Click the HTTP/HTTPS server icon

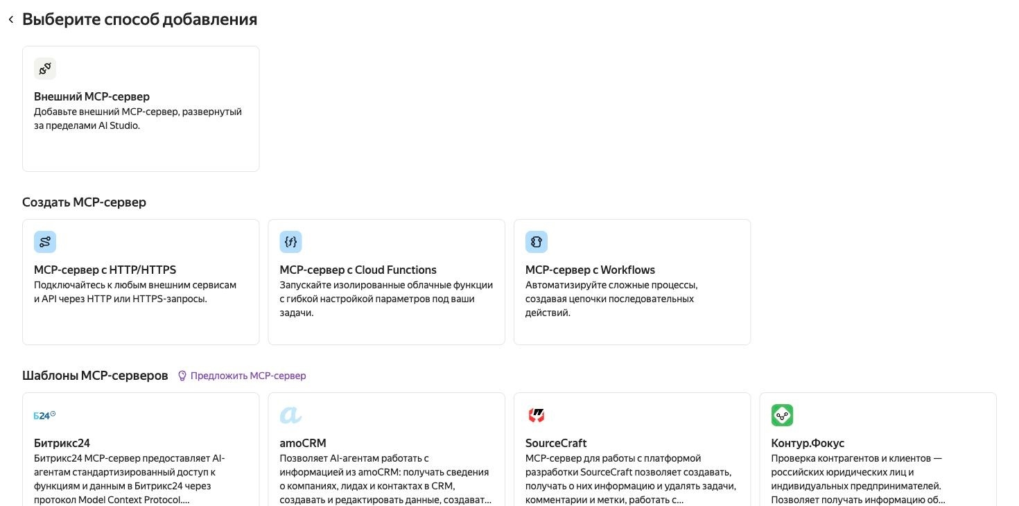coord(45,242)
